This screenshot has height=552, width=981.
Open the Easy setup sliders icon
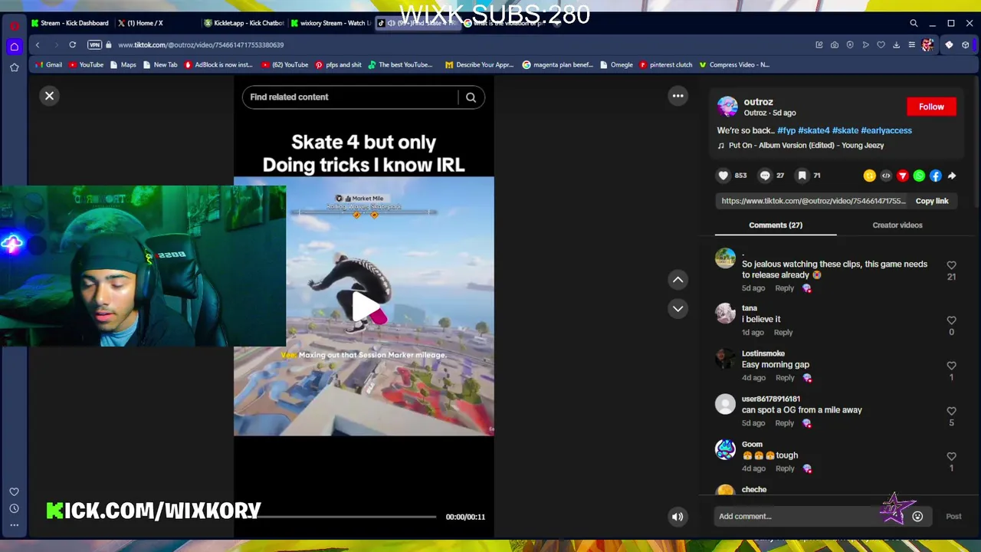(911, 45)
